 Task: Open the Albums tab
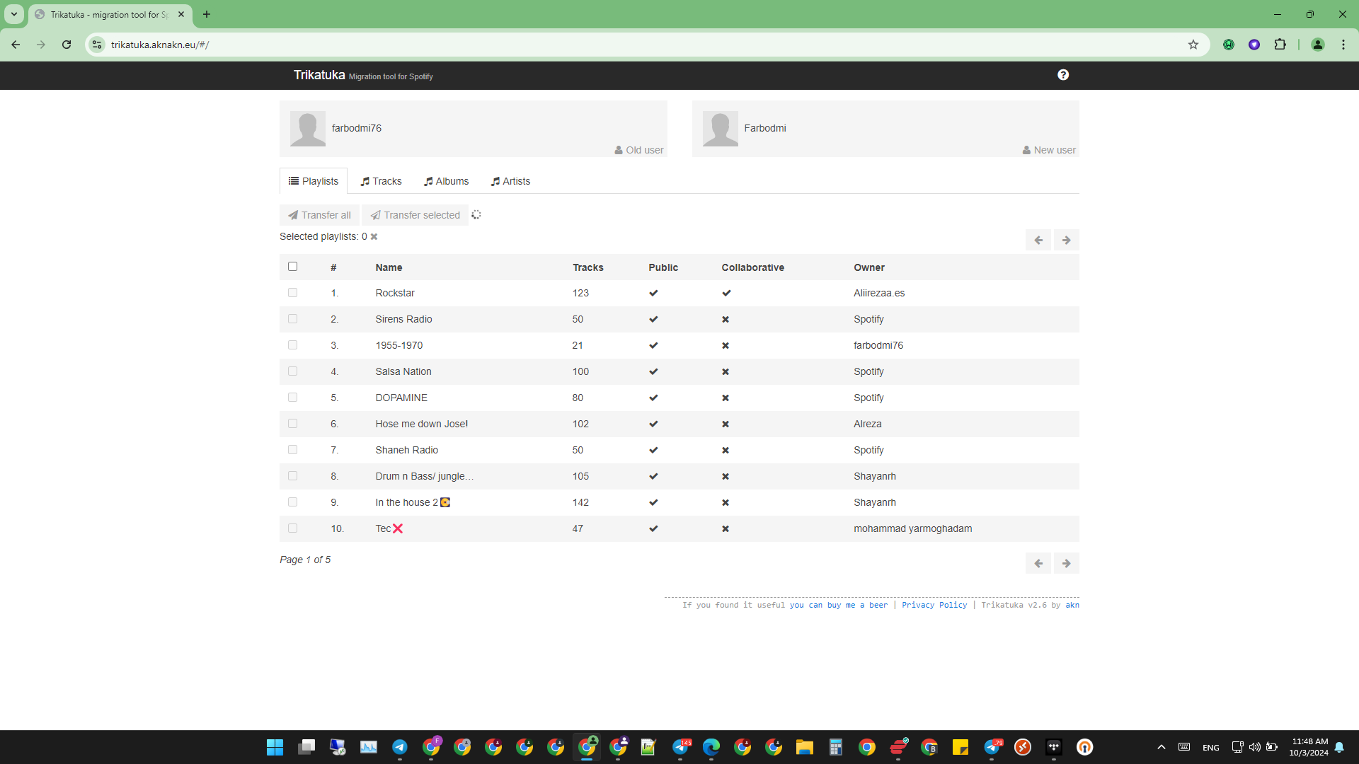click(x=446, y=181)
